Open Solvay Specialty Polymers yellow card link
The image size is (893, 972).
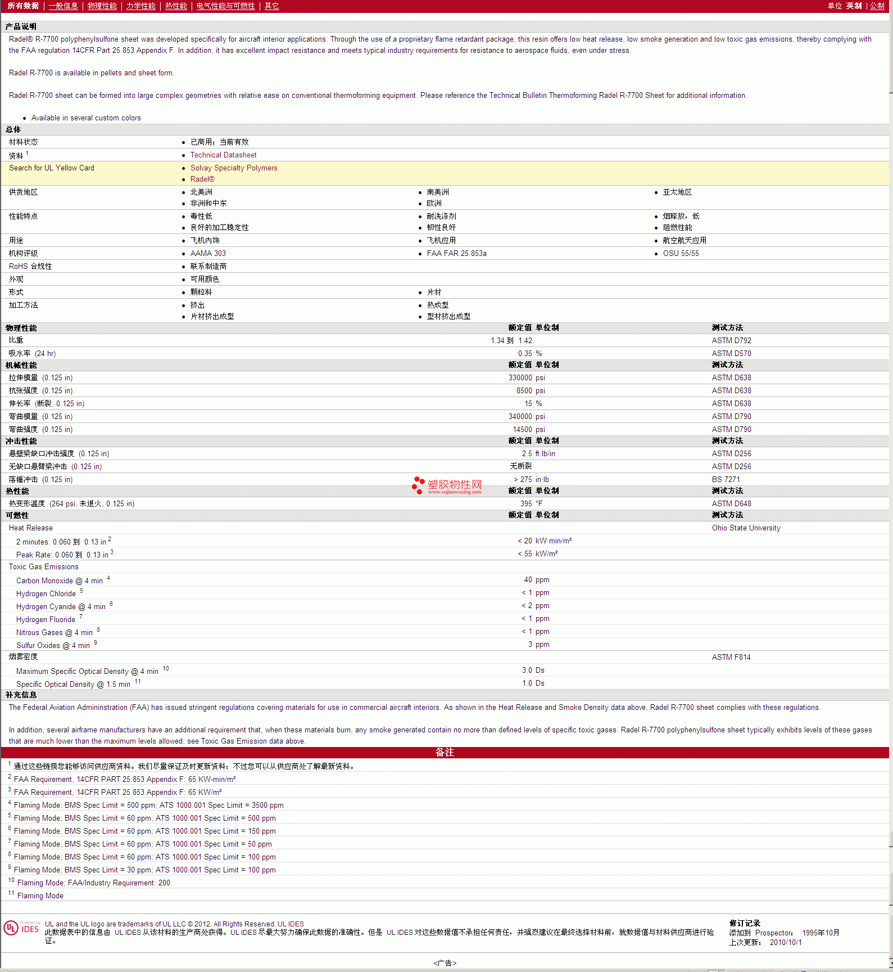(x=234, y=168)
